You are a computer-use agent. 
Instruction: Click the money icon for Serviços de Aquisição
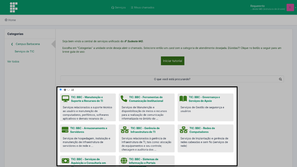pyautogui.click(x=66, y=161)
